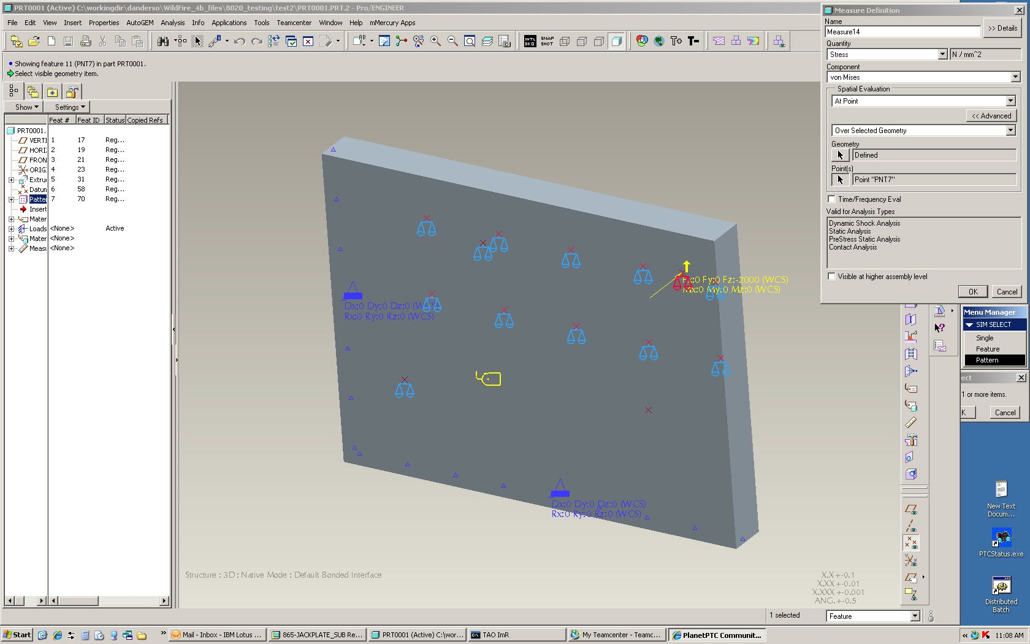Image resolution: width=1030 pixels, height=644 pixels.
Task: Toggle datum point display icon
Action: click(x=911, y=543)
